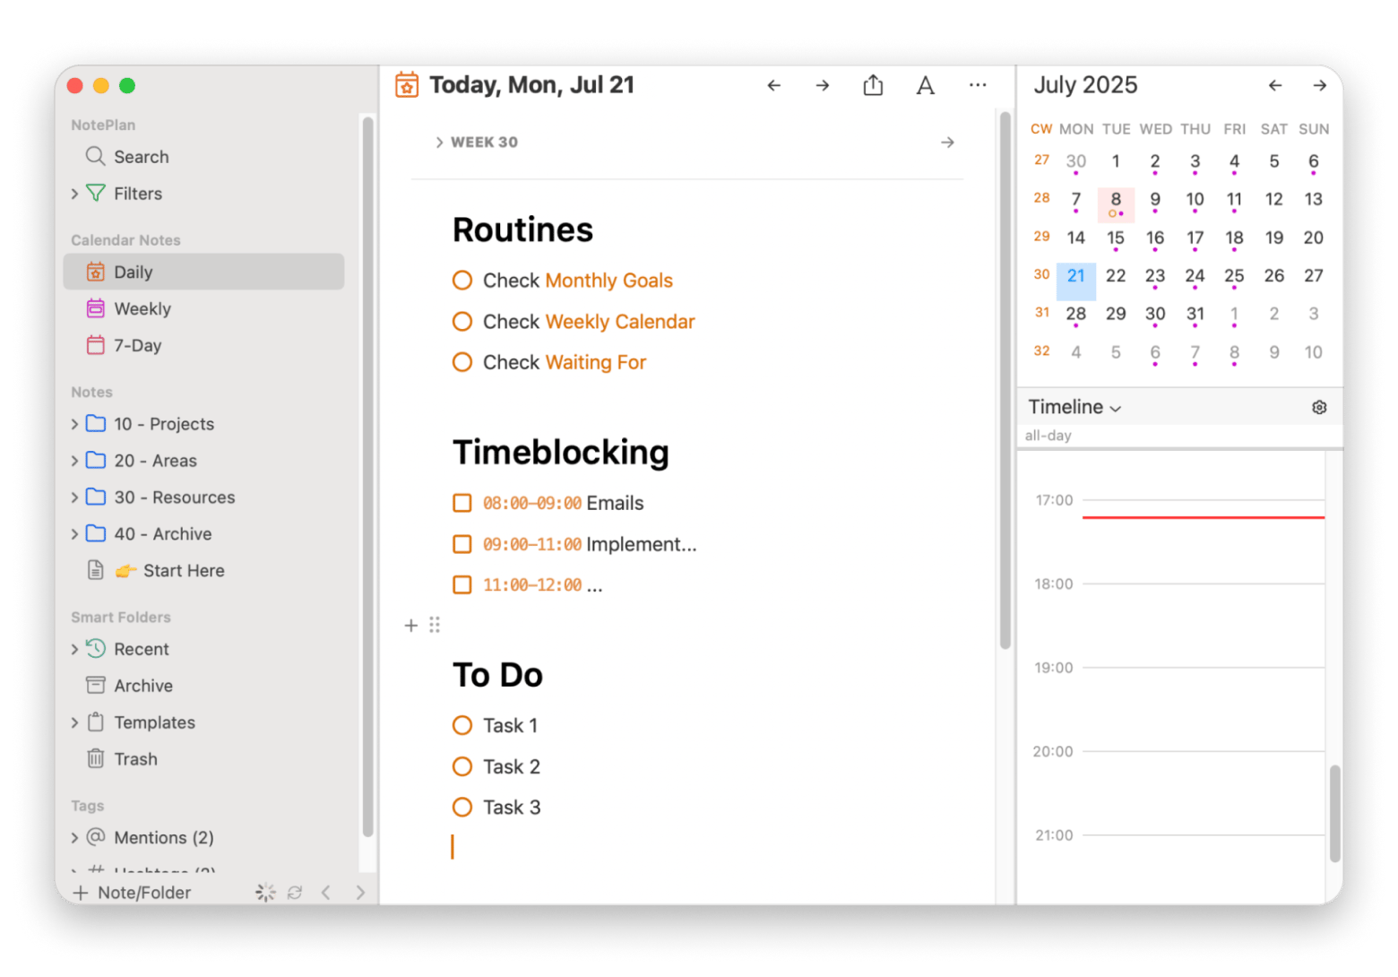Click the sync refresh icon in the sidebar footer

294,893
